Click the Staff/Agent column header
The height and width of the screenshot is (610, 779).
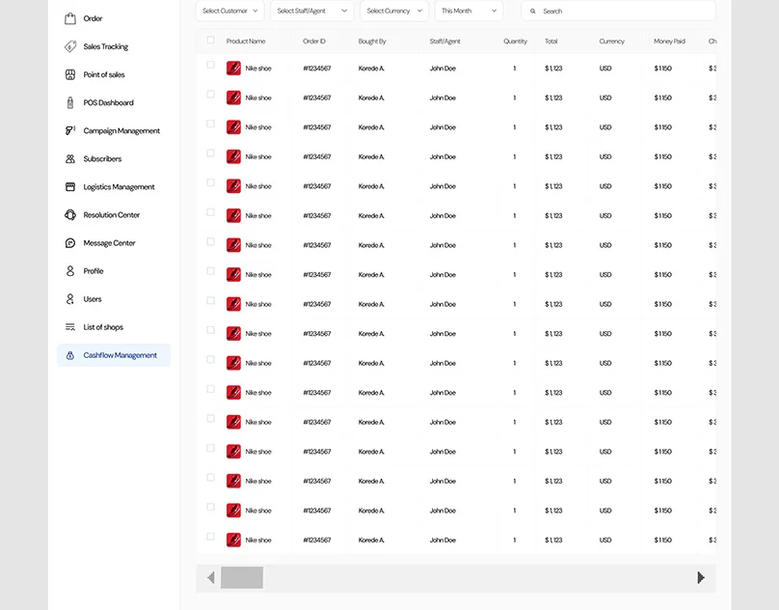pyautogui.click(x=444, y=42)
